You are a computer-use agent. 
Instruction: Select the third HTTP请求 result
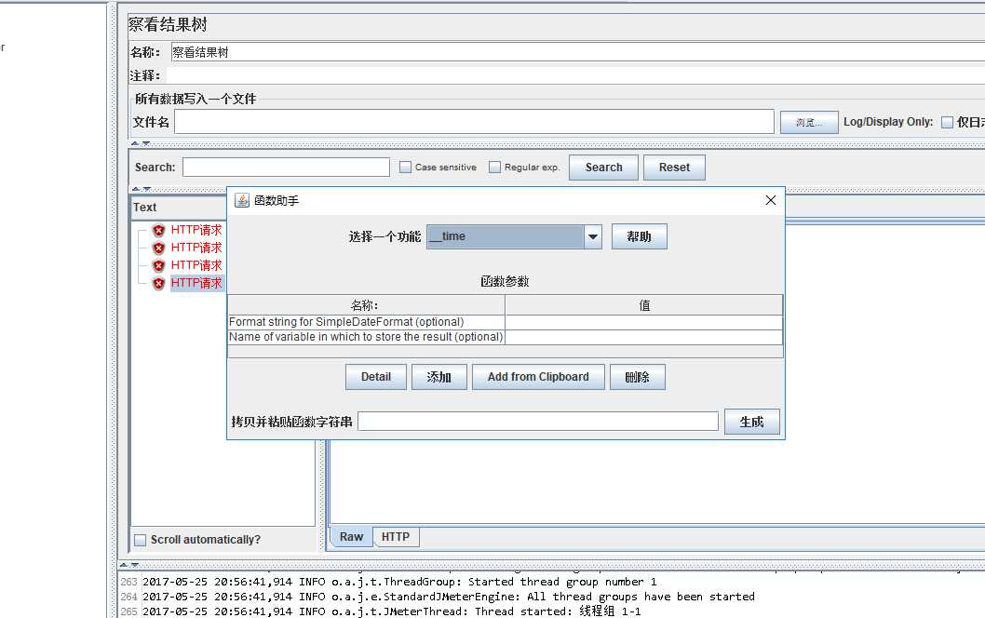click(x=196, y=265)
